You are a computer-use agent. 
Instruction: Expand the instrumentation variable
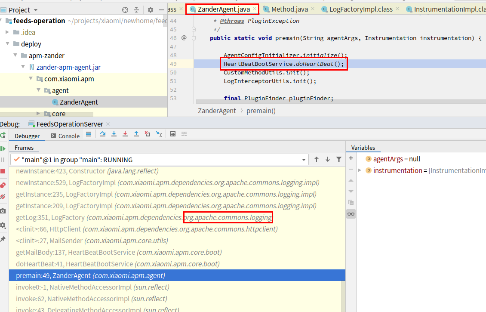tap(360, 170)
